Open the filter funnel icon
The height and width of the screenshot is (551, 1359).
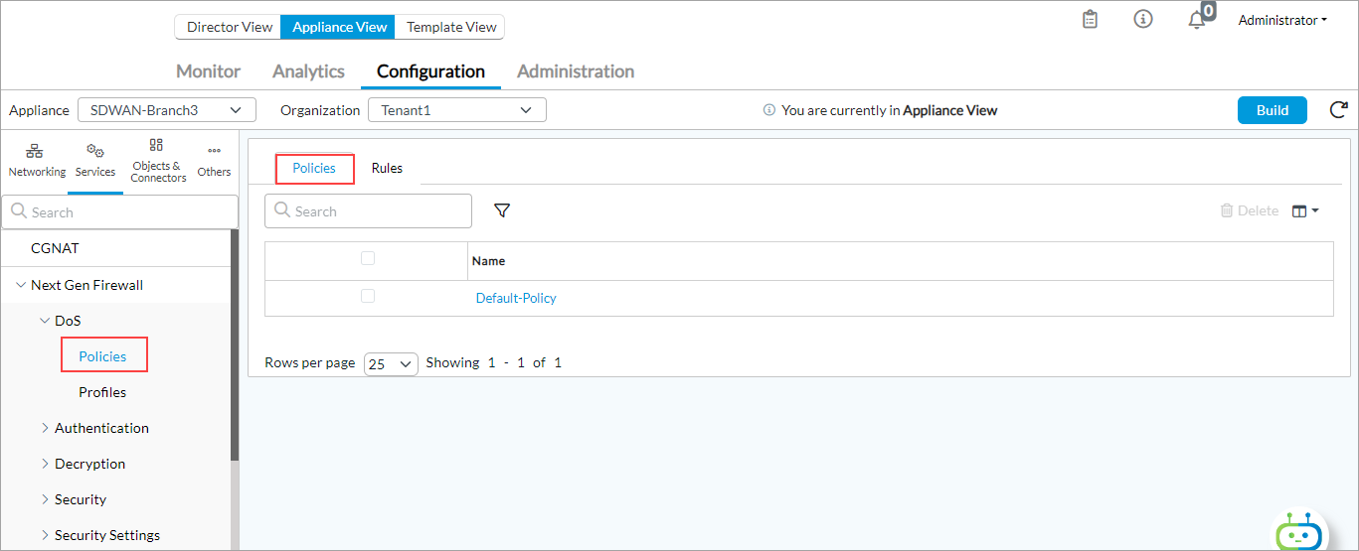[x=502, y=210]
